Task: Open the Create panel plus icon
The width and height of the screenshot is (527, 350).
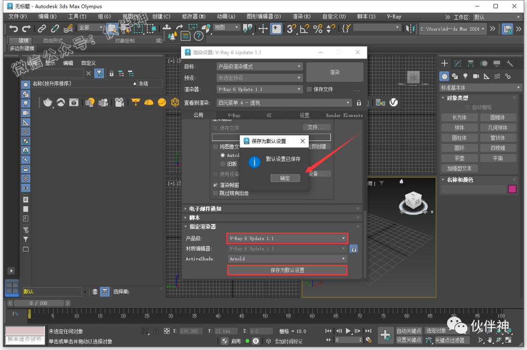Action: 445,63
